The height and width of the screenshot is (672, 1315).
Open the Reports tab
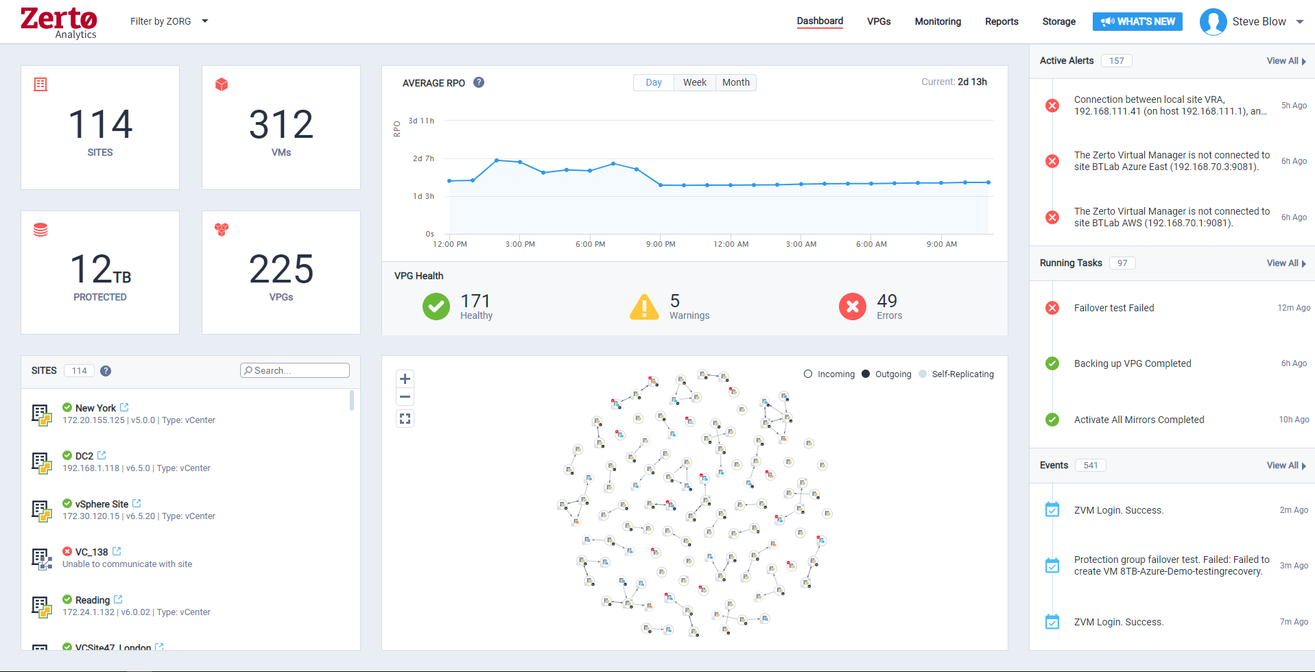click(1001, 21)
